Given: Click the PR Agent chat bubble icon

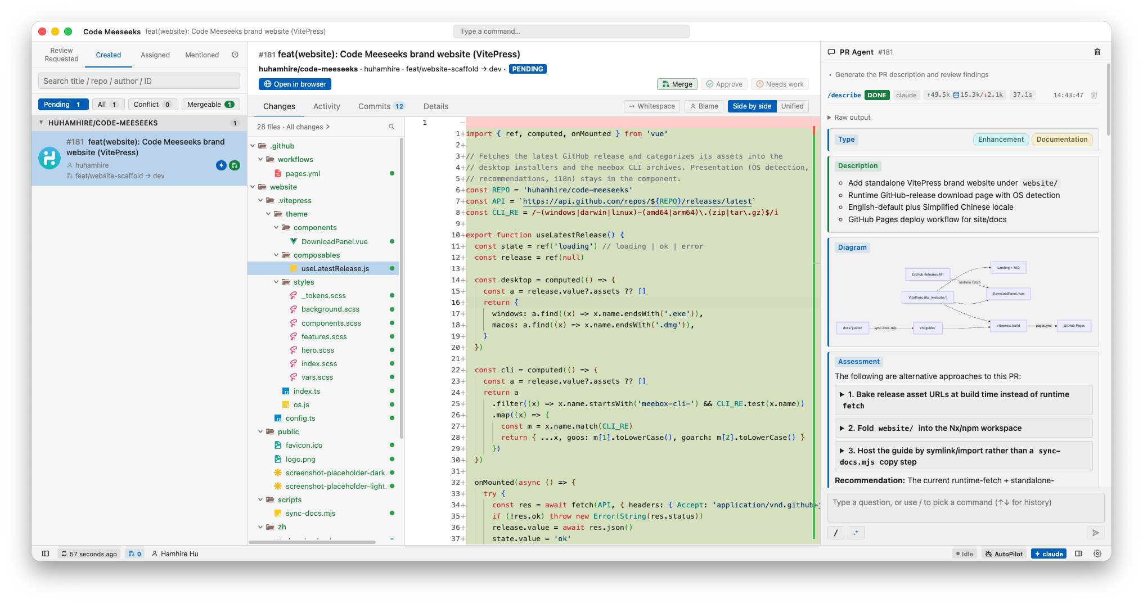Looking at the screenshot, I should point(831,52).
